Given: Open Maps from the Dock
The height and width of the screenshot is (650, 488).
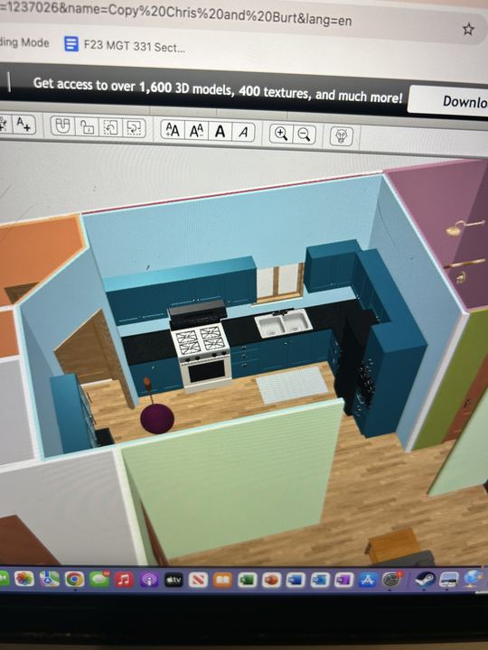Looking at the screenshot, I should (x=50, y=579).
